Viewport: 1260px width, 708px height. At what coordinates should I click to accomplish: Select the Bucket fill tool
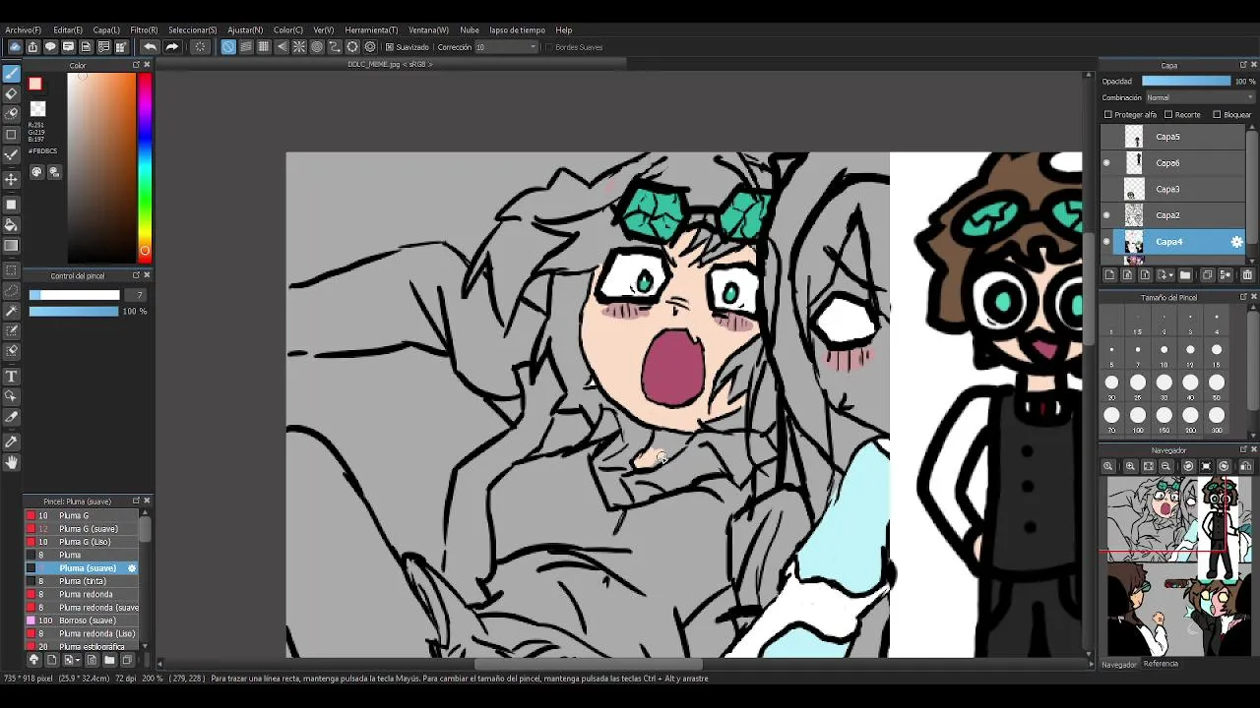point(12,225)
